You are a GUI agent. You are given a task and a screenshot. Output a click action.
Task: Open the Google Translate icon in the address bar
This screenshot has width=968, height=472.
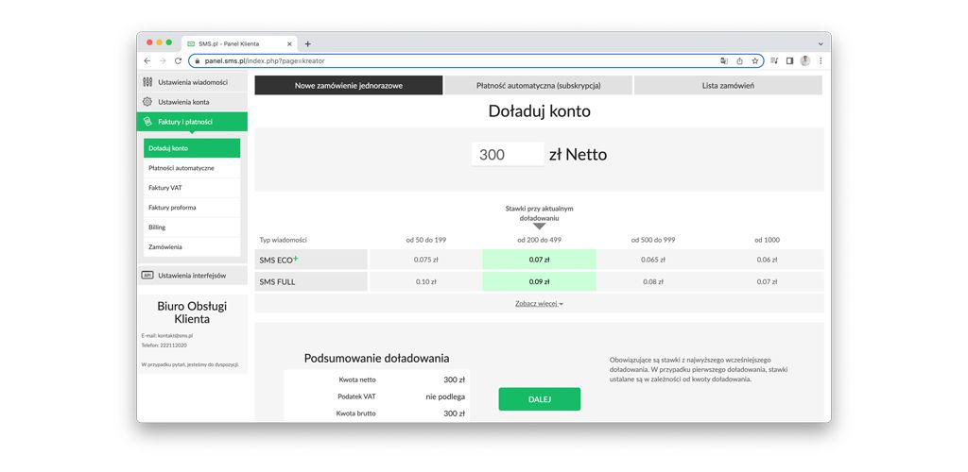[723, 60]
